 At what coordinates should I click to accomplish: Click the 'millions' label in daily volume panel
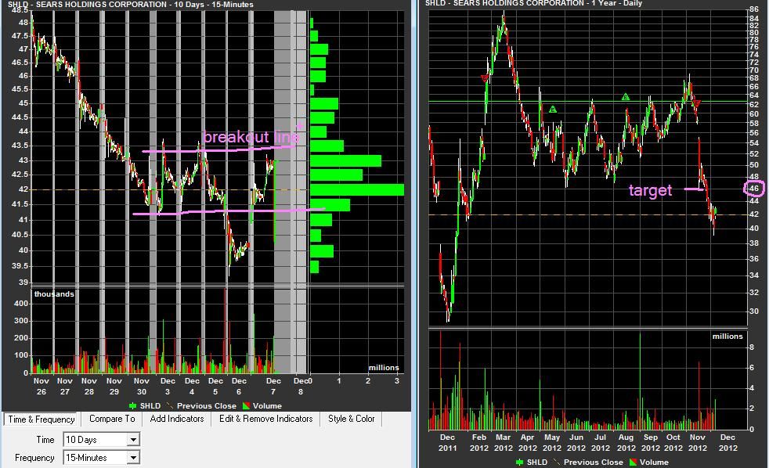[727, 337]
